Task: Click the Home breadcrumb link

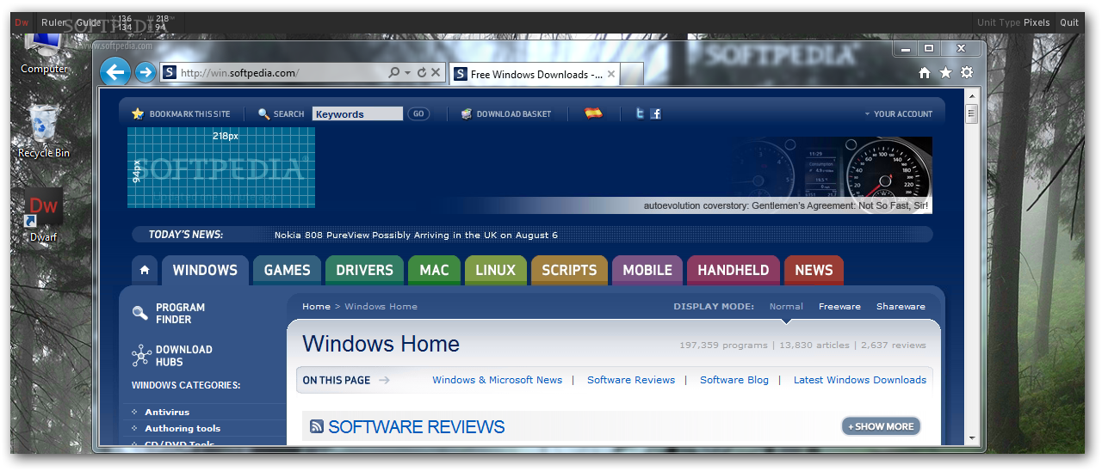Action: click(316, 306)
